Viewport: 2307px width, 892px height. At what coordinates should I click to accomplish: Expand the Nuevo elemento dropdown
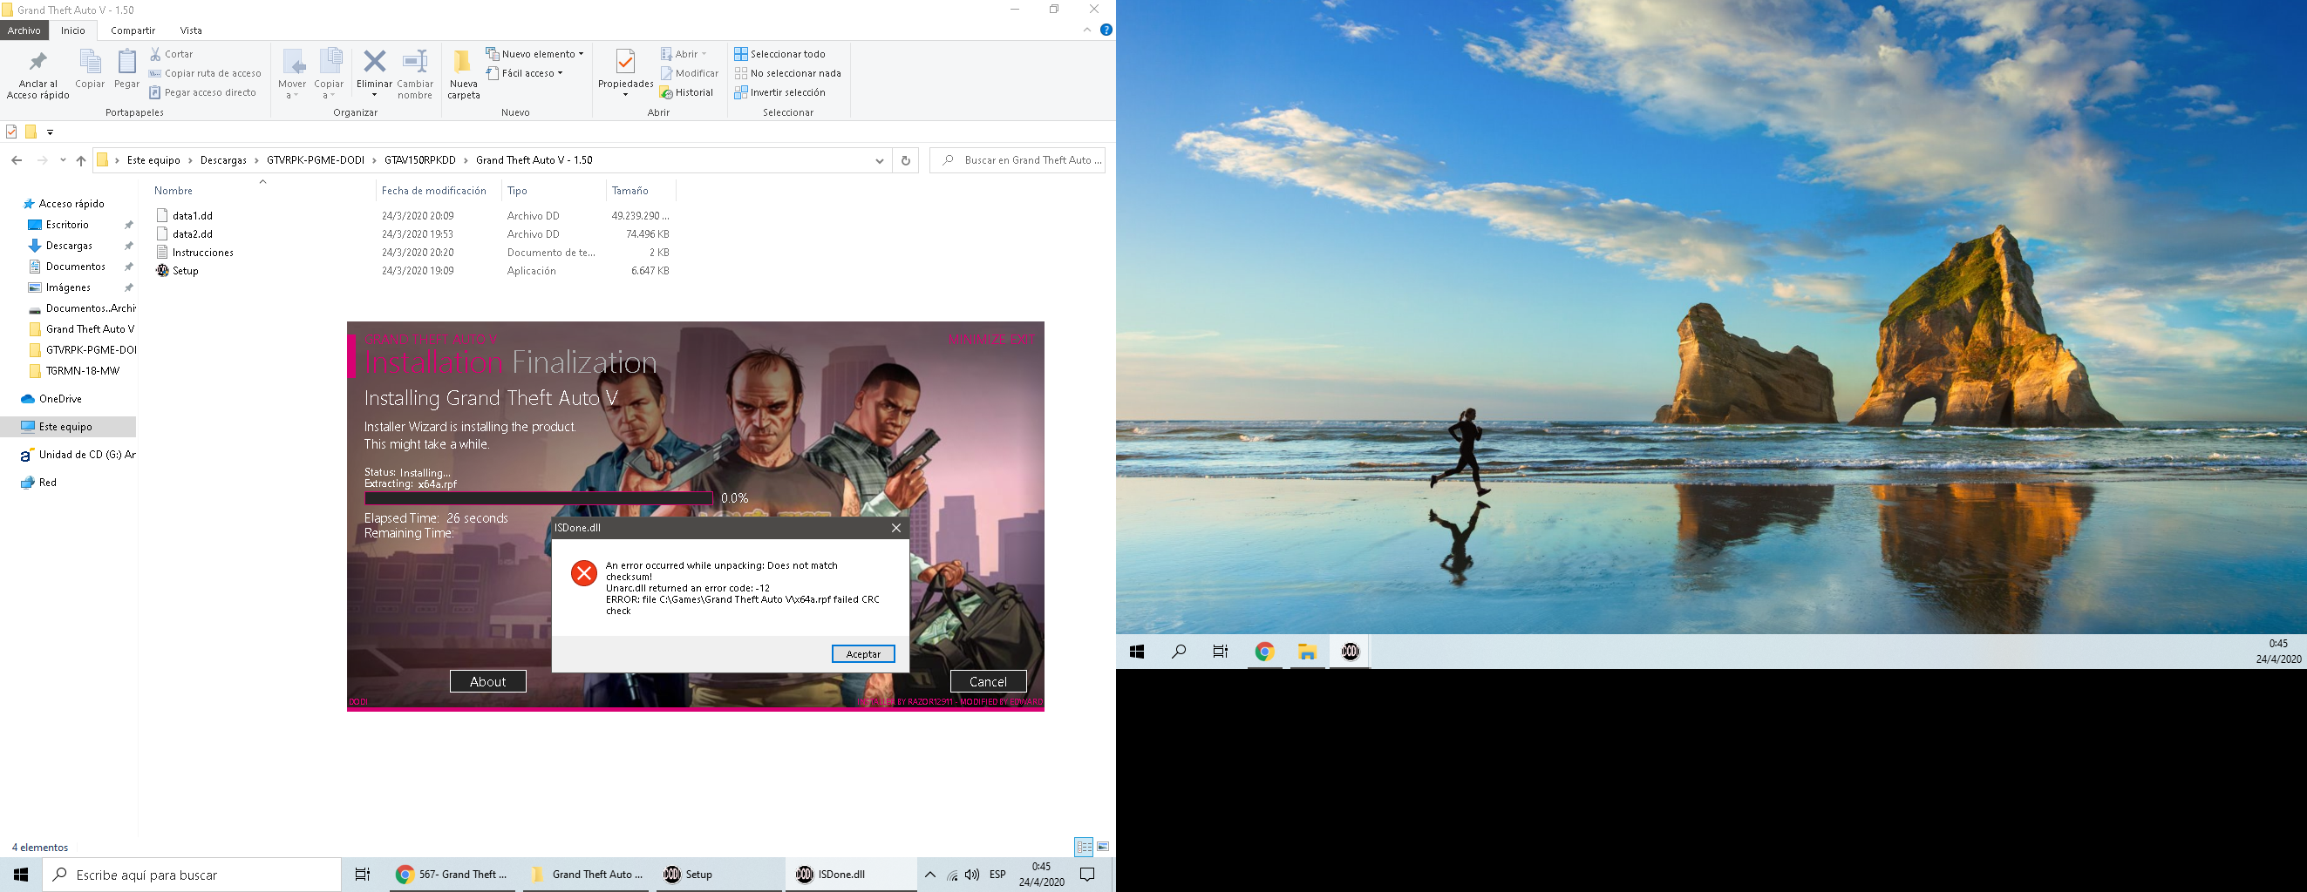click(x=534, y=54)
